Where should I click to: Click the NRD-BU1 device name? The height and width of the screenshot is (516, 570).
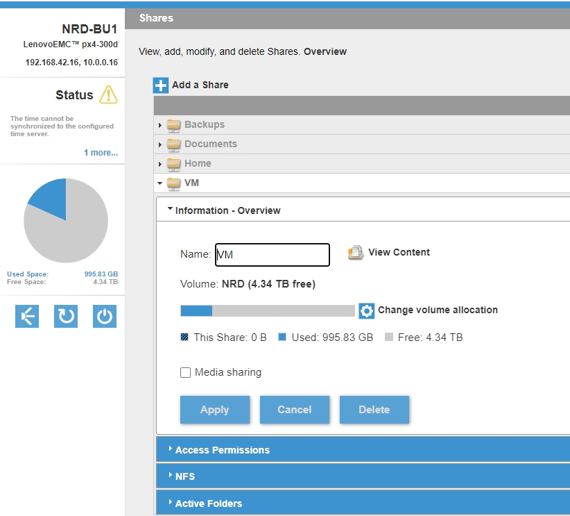click(89, 28)
